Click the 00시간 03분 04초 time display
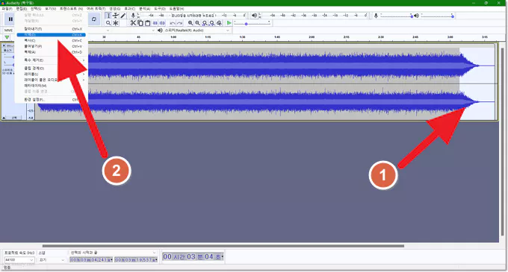This screenshot has height=272, width=508. [x=193, y=257]
